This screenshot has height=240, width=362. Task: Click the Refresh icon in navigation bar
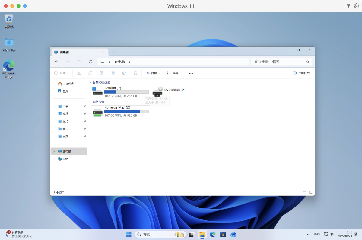coord(90,62)
